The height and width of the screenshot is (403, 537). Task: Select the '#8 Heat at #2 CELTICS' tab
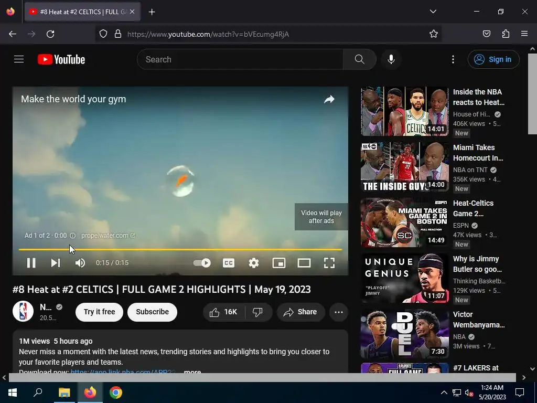tap(82, 12)
